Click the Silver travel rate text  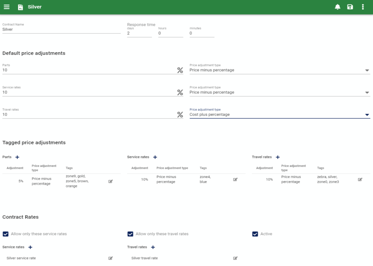[144, 258]
